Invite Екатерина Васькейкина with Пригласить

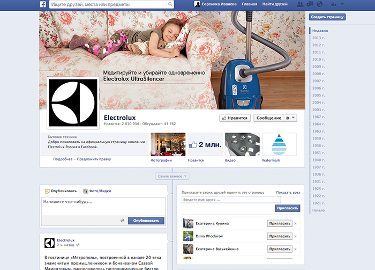[280, 249]
